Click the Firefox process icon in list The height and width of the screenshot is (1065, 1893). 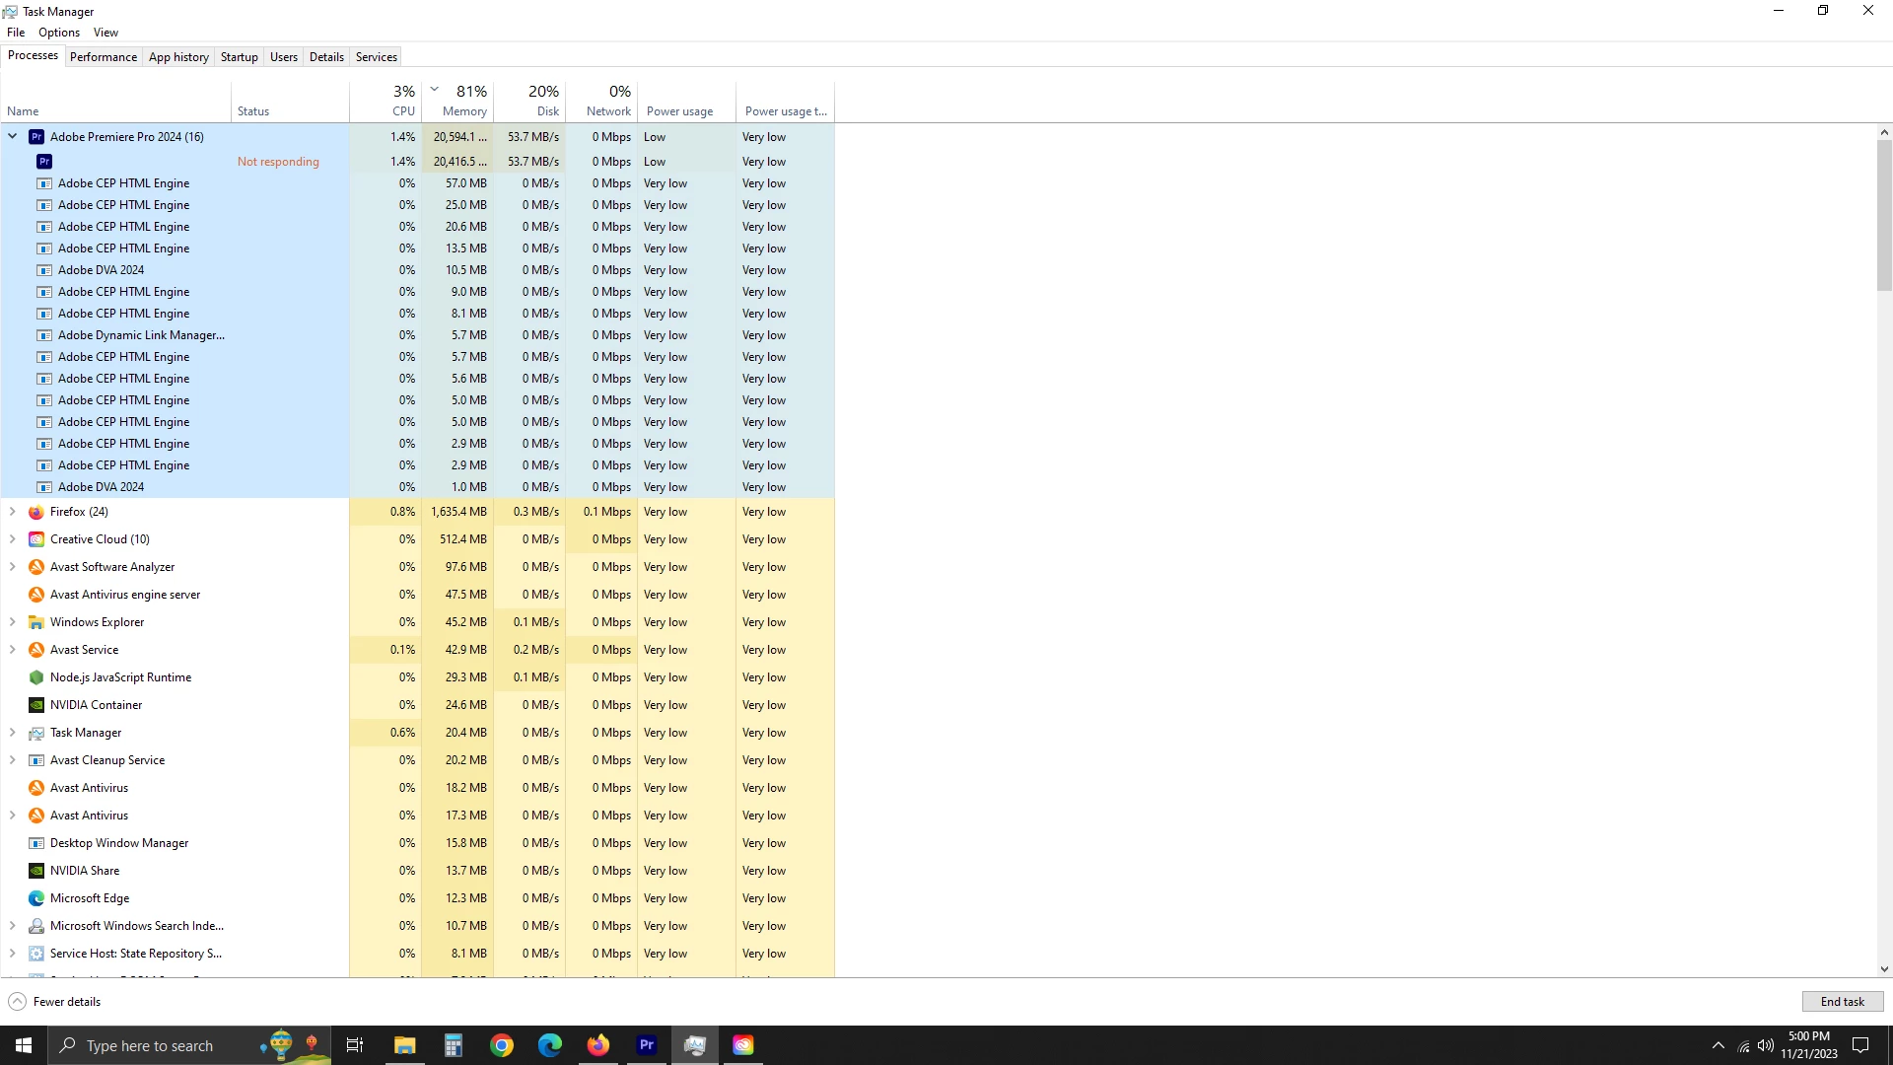36,512
